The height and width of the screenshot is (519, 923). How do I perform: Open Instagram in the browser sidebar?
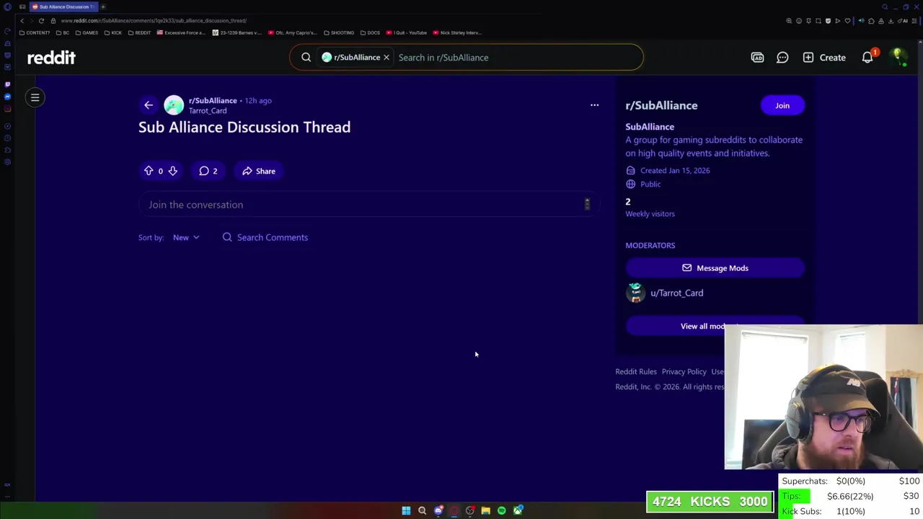(8, 109)
